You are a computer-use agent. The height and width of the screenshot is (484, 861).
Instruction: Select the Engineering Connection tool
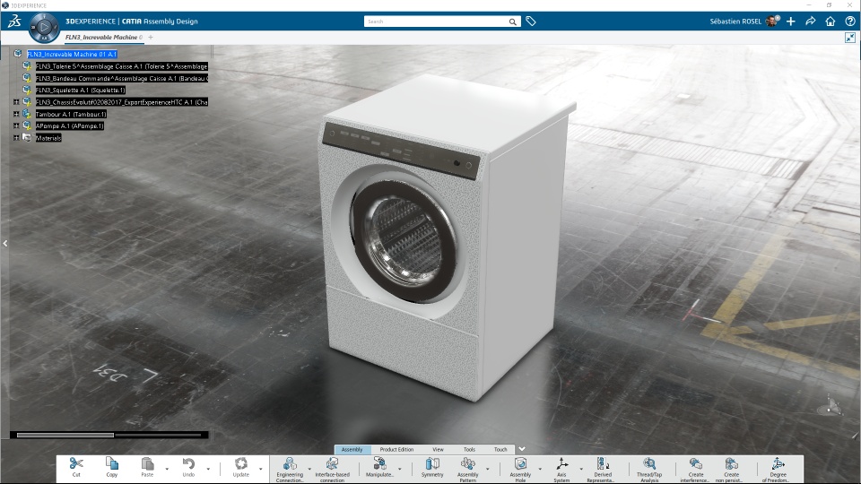click(x=290, y=470)
